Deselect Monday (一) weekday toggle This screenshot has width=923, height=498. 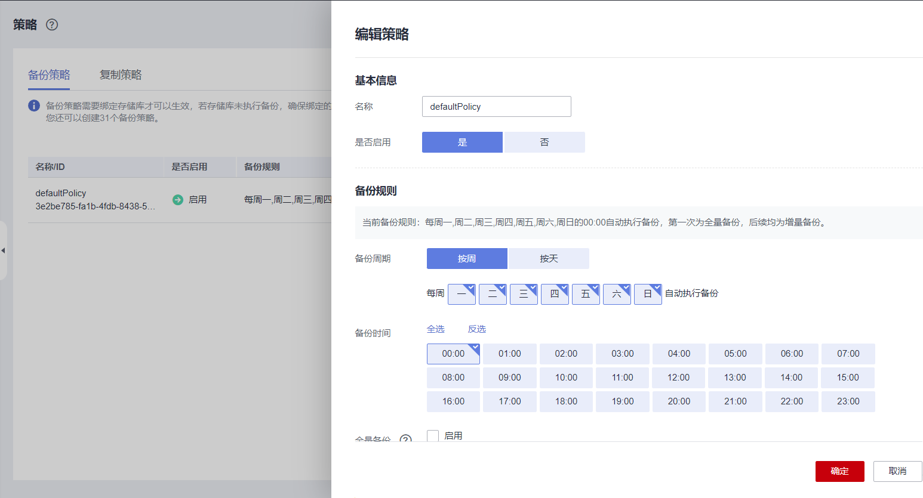[461, 294]
